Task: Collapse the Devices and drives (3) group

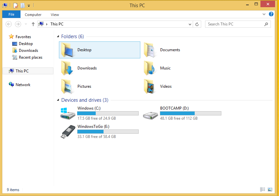Action: pos(58,100)
